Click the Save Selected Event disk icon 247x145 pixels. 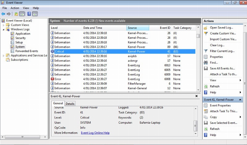click(x=206, y=123)
